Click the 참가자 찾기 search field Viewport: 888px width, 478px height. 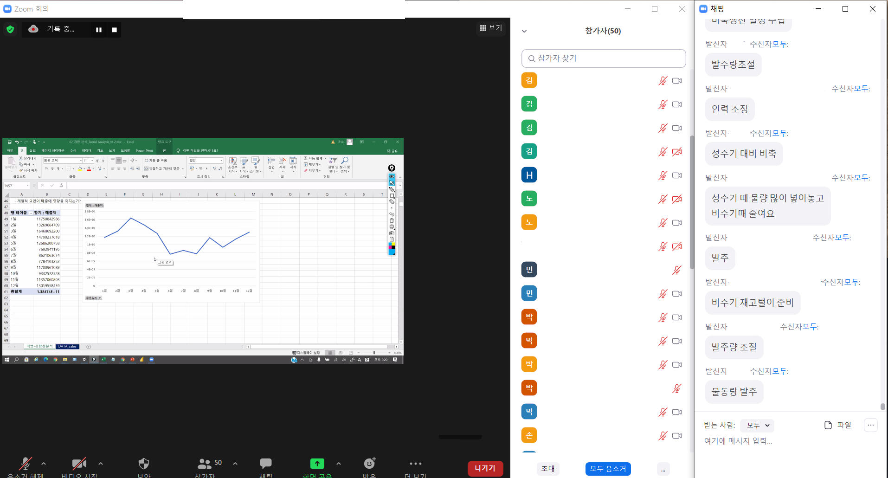[604, 58]
